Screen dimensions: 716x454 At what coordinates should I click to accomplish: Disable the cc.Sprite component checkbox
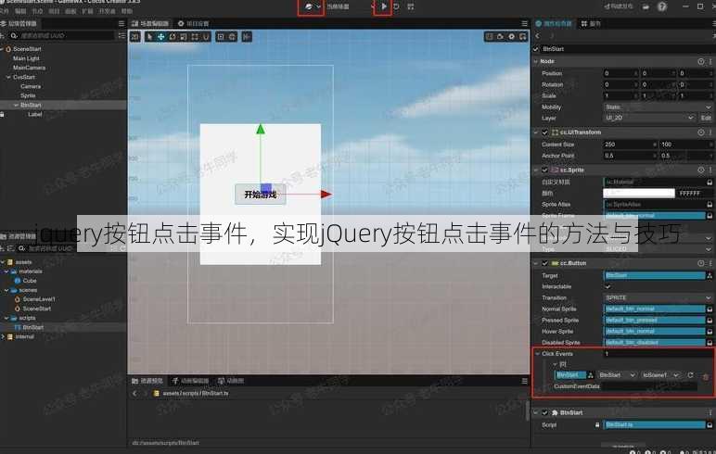(x=544, y=170)
